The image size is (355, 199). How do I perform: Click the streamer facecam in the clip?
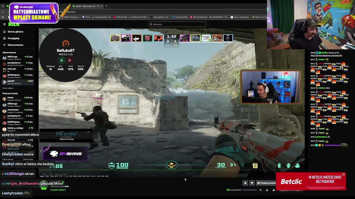271,87
